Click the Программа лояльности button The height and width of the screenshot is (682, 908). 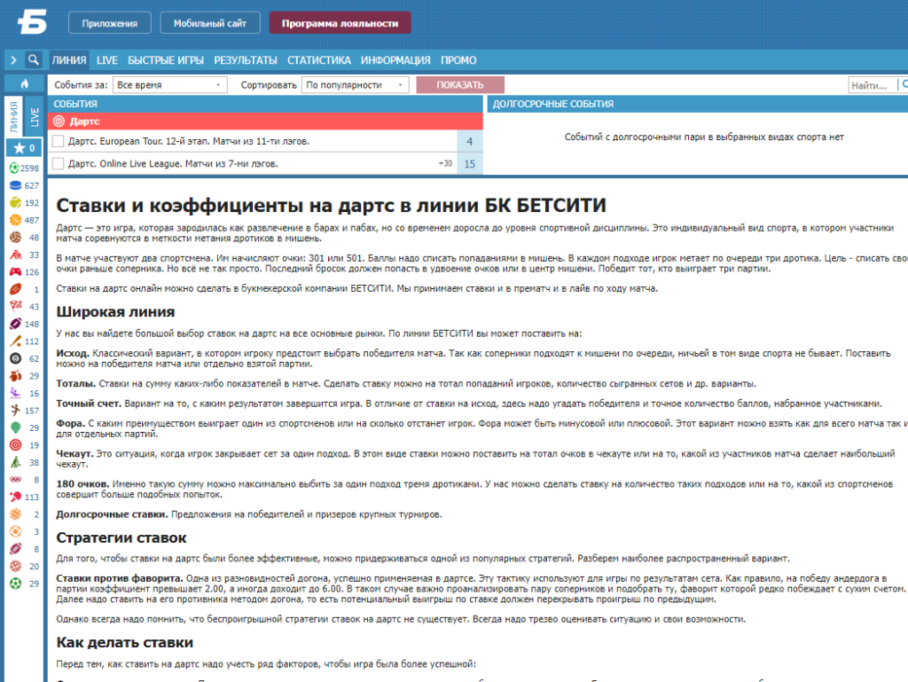340,23
